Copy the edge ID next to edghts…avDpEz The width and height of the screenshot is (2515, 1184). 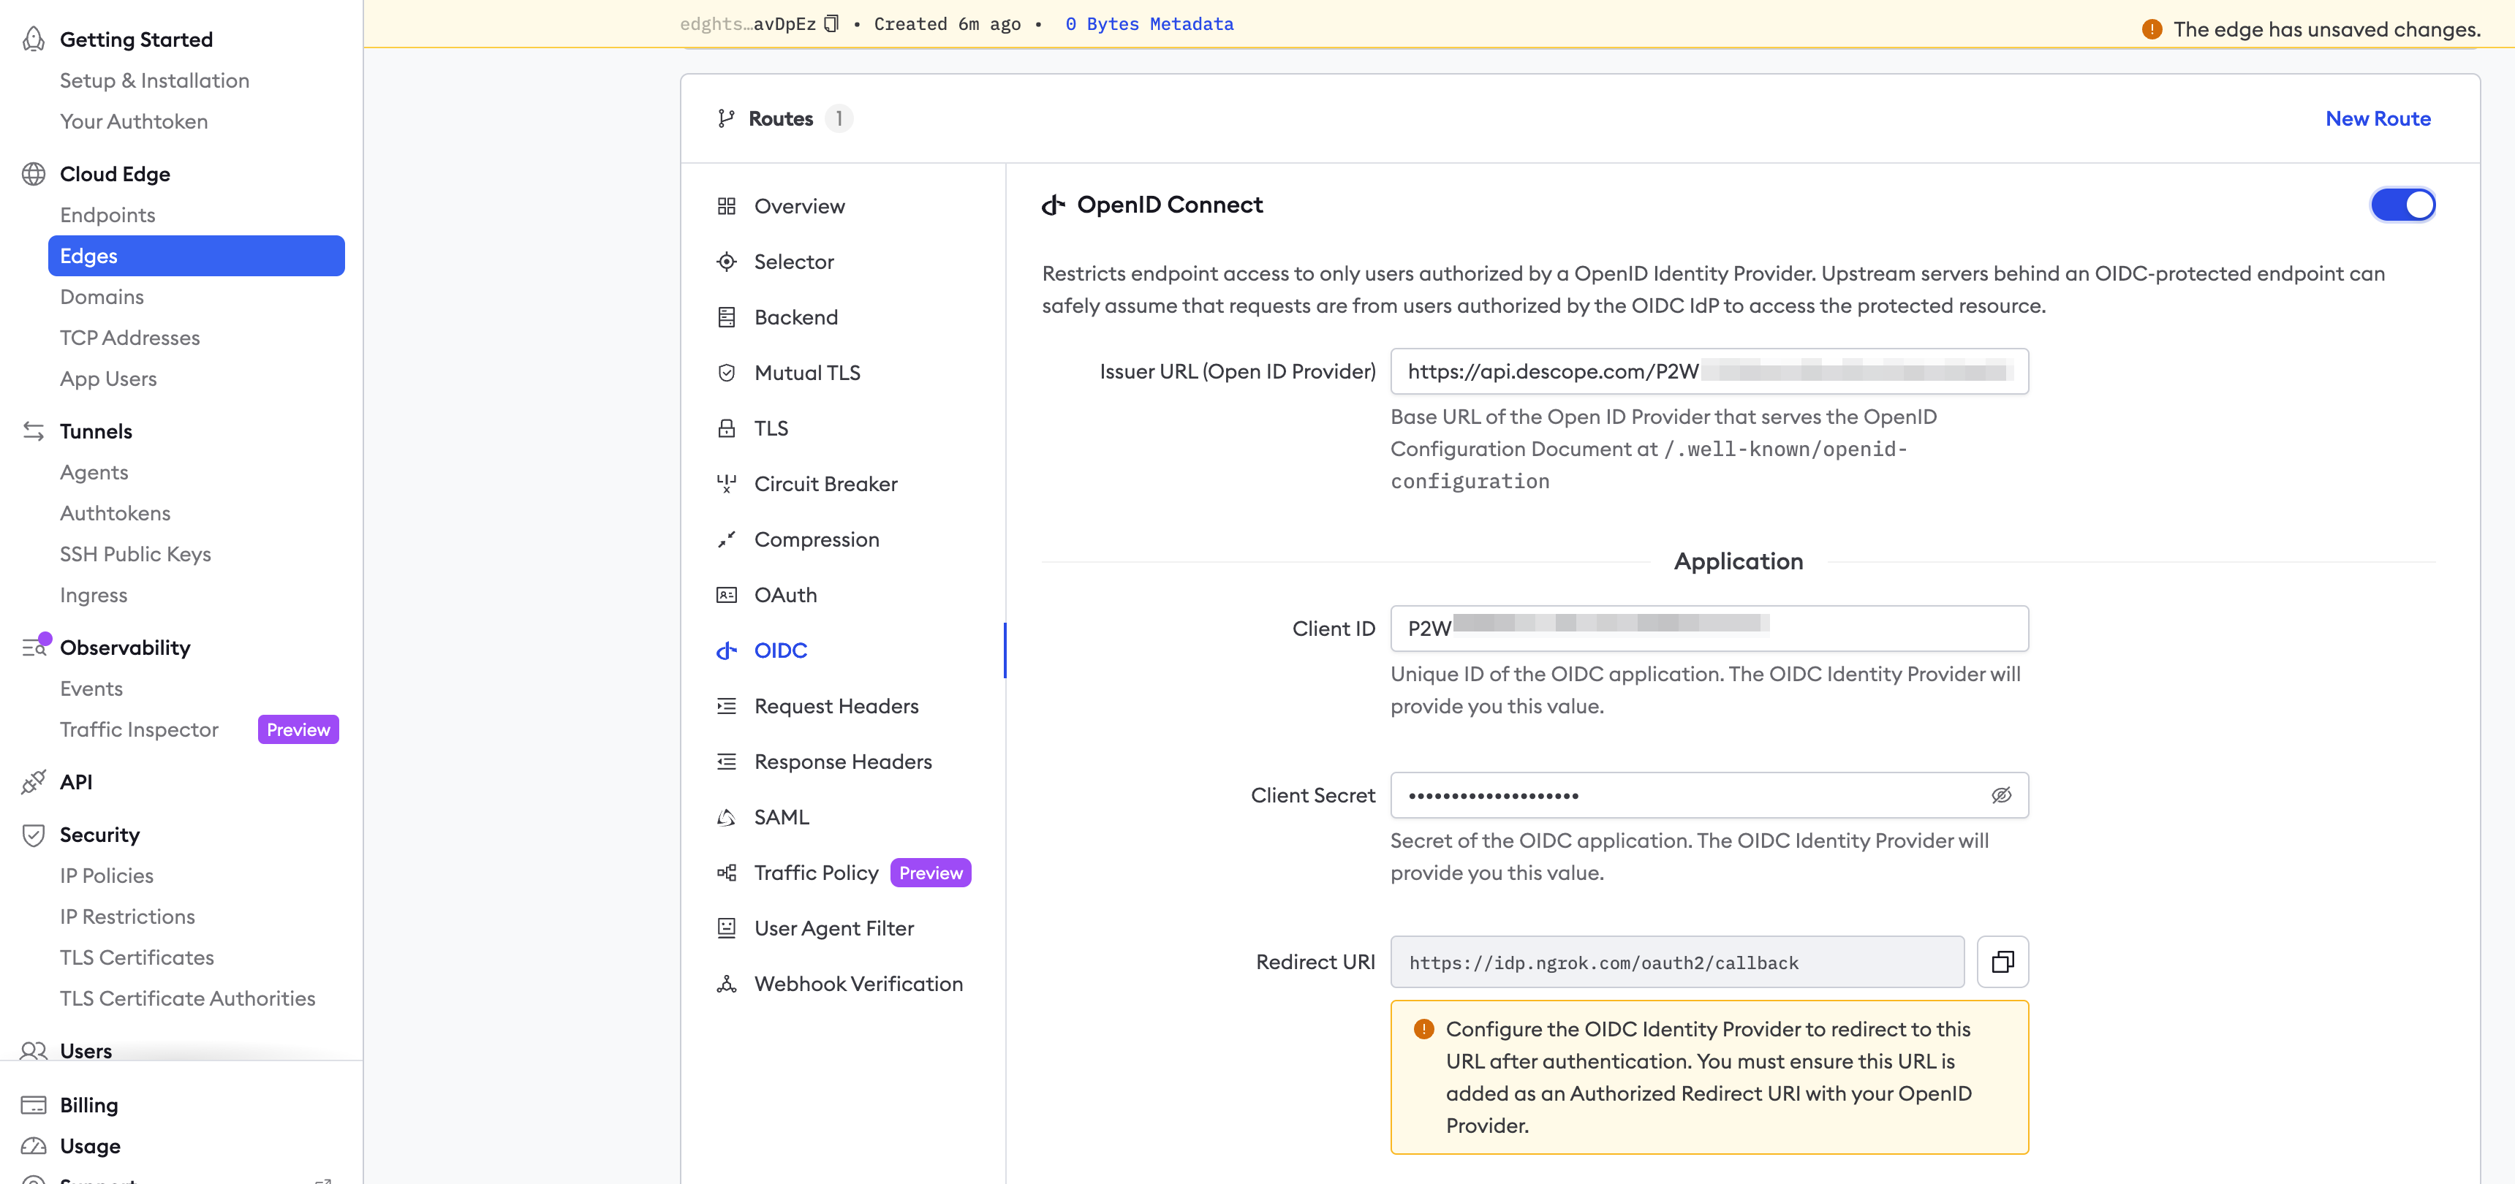tap(831, 23)
